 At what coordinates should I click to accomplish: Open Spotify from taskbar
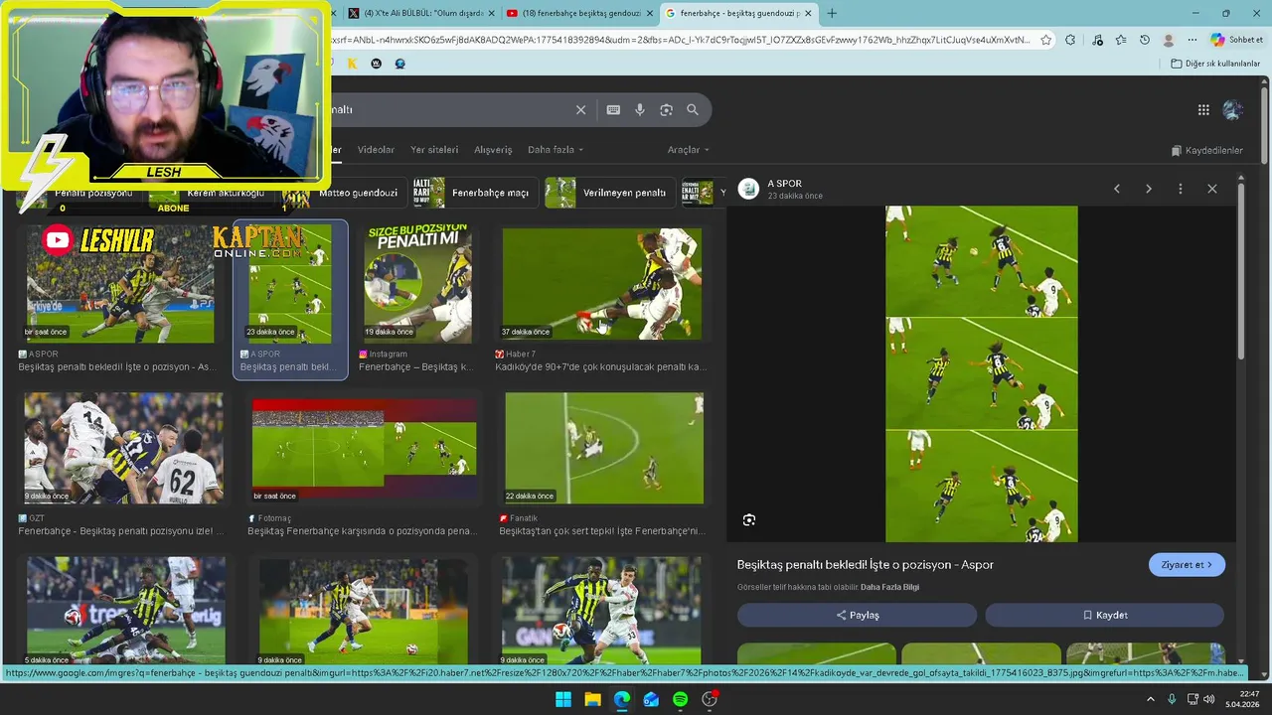(x=681, y=699)
